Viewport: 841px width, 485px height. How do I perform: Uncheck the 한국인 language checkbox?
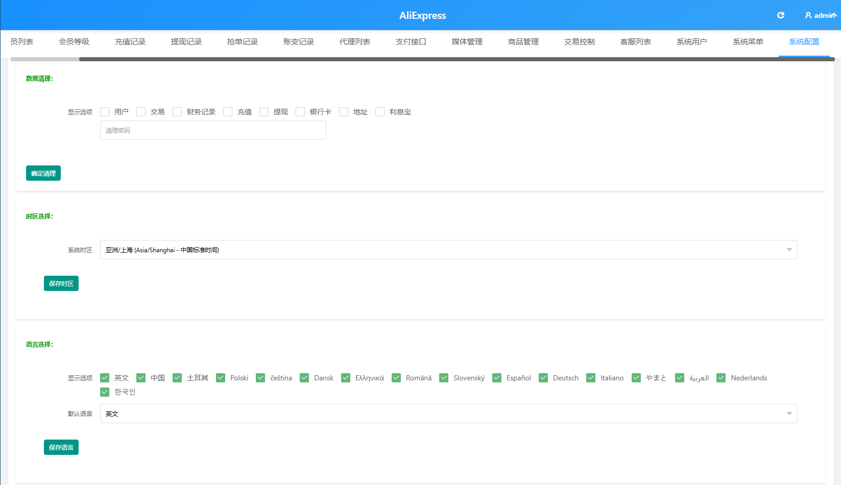[x=105, y=392]
